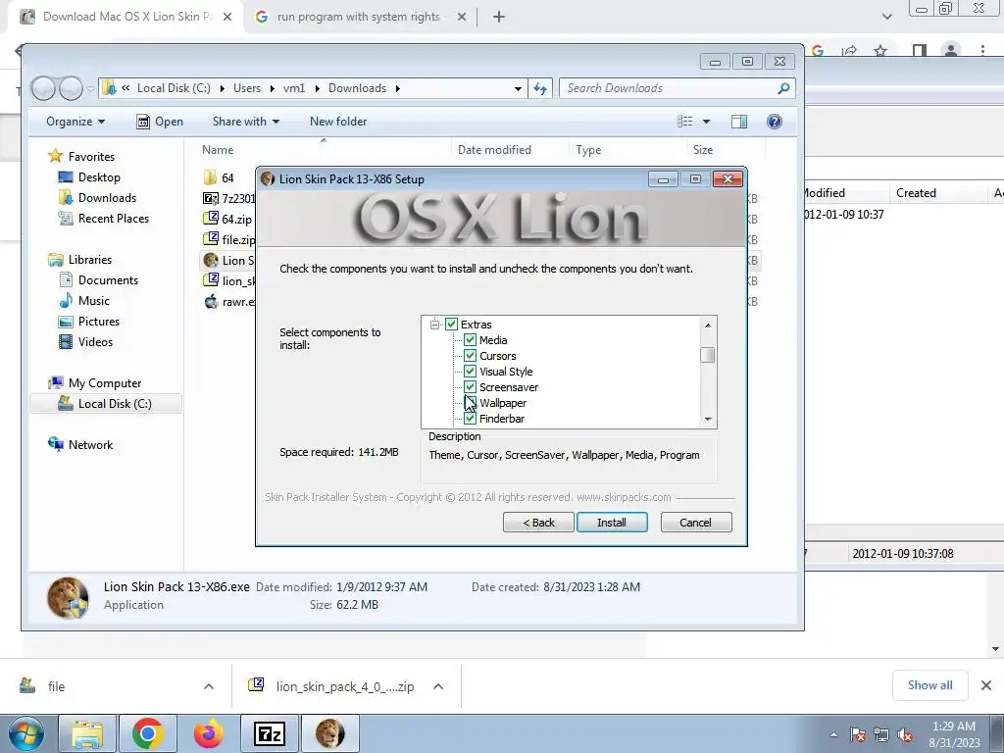
Task: Select Network in sidebar
Action: click(90, 445)
